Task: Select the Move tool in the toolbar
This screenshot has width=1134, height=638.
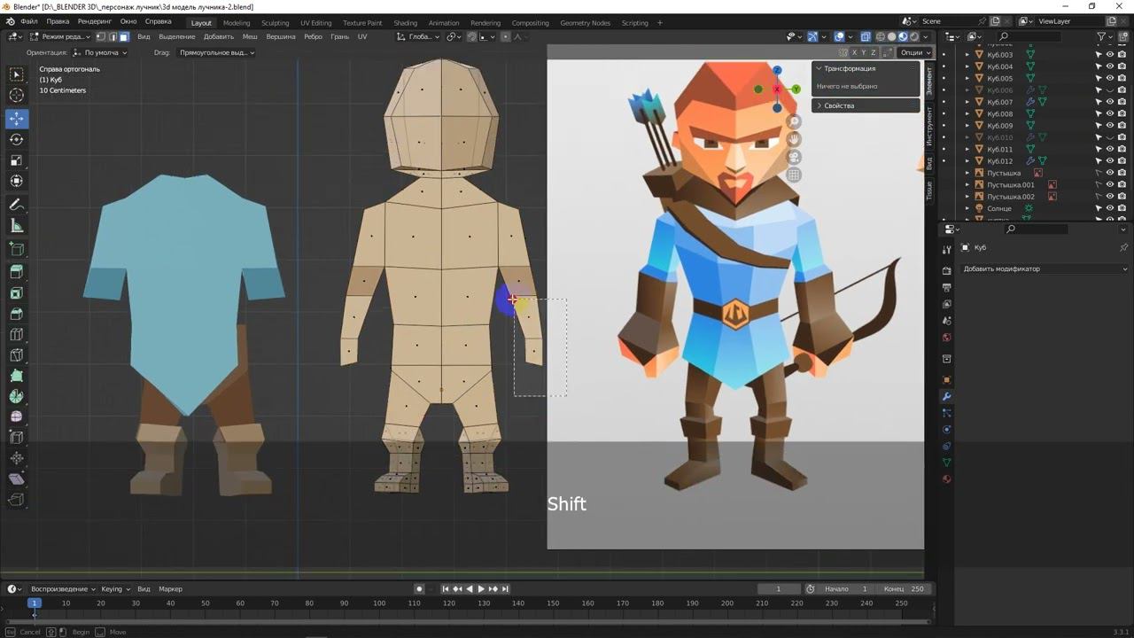Action: click(17, 119)
